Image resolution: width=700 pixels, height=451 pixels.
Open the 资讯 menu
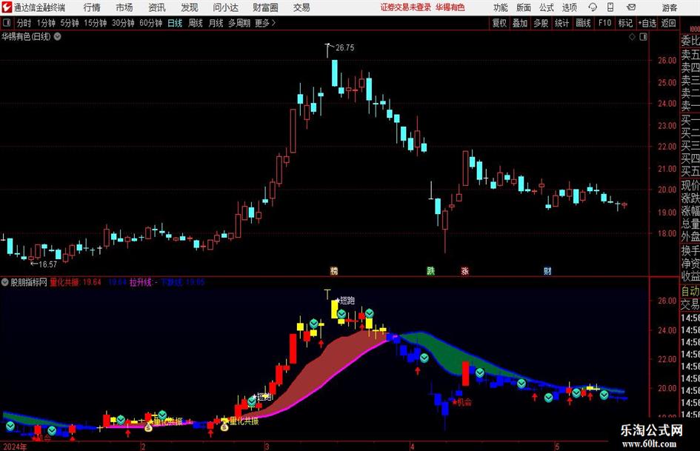(157, 7)
